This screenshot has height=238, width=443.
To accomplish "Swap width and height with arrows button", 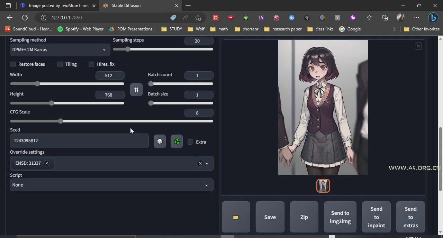I will click(x=136, y=90).
